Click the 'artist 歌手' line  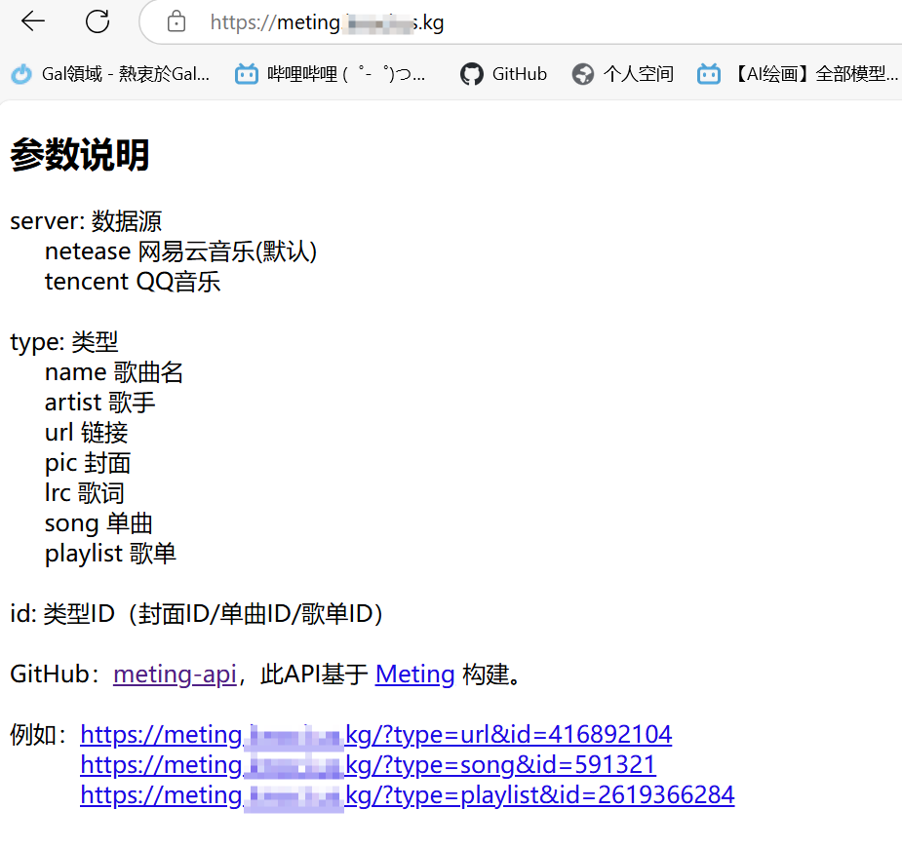[100, 403]
